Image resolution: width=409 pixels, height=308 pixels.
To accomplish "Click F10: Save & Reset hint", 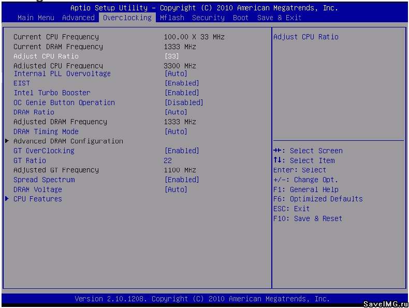I will pos(308,218).
